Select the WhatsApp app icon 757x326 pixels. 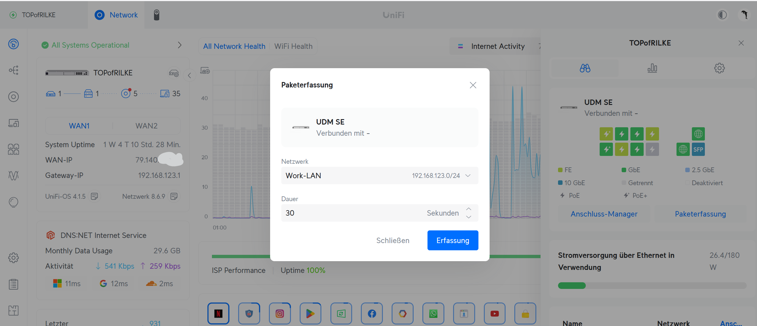pos(433,314)
